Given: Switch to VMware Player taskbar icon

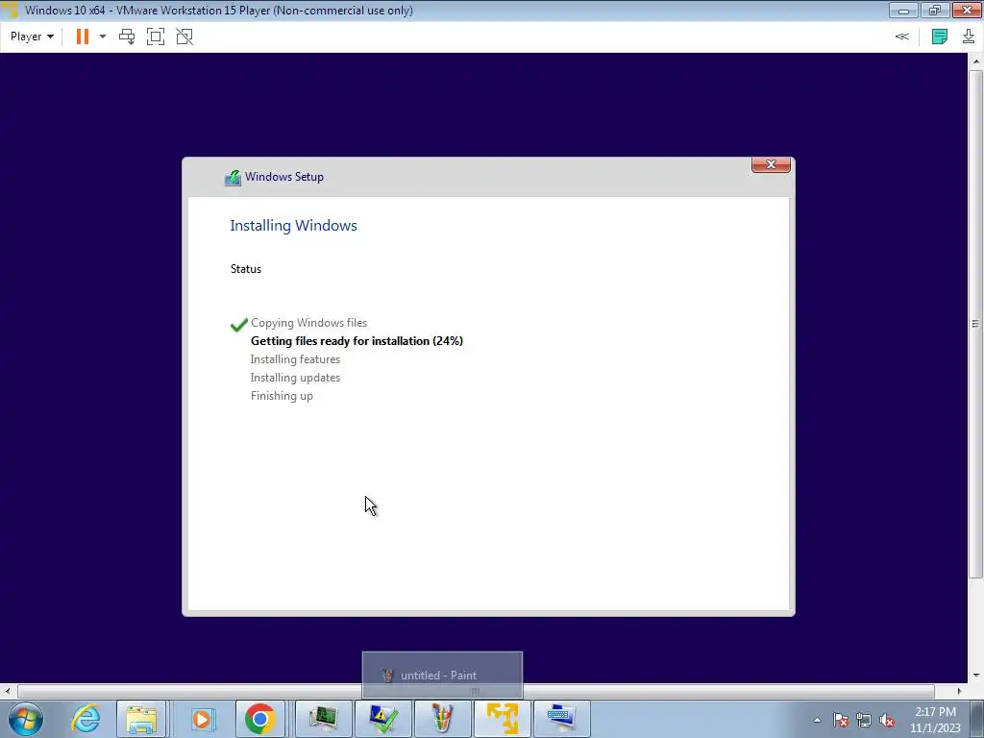Looking at the screenshot, I should coord(502,719).
